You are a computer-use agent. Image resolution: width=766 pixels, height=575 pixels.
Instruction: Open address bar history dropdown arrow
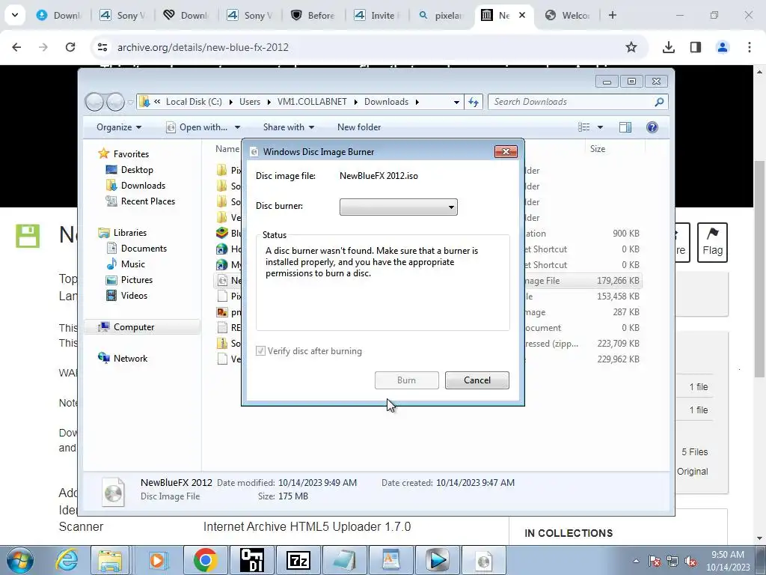click(x=456, y=102)
